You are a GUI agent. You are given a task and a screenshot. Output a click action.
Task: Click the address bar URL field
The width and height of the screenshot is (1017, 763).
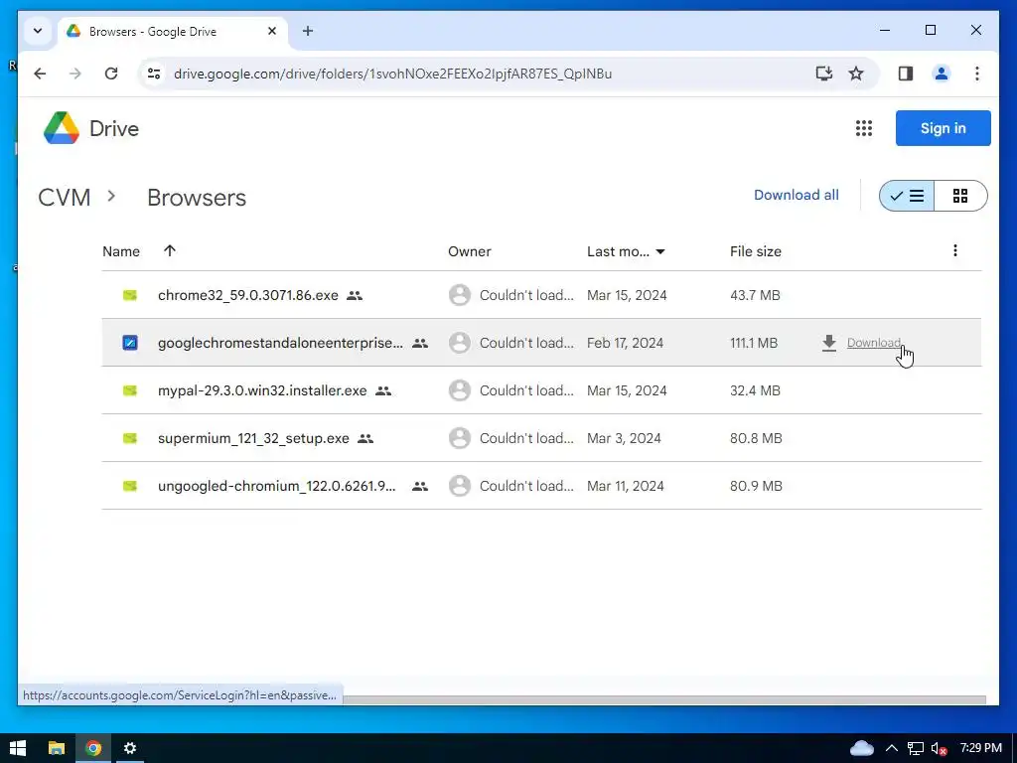tap(392, 74)
